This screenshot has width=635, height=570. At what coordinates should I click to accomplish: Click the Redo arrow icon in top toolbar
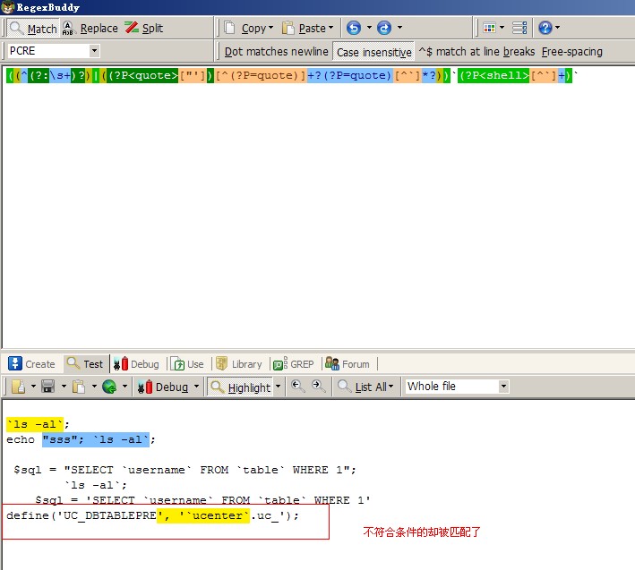[x=384, y=28]
